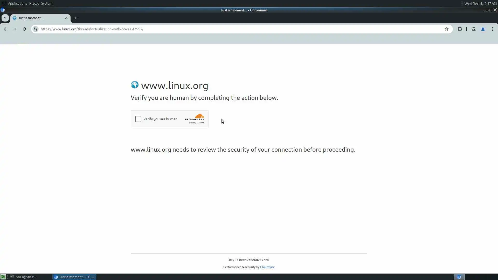This screenshot has width=498, height=280.
Task: Open site information icon in address bar
Action: click(36, 29)
